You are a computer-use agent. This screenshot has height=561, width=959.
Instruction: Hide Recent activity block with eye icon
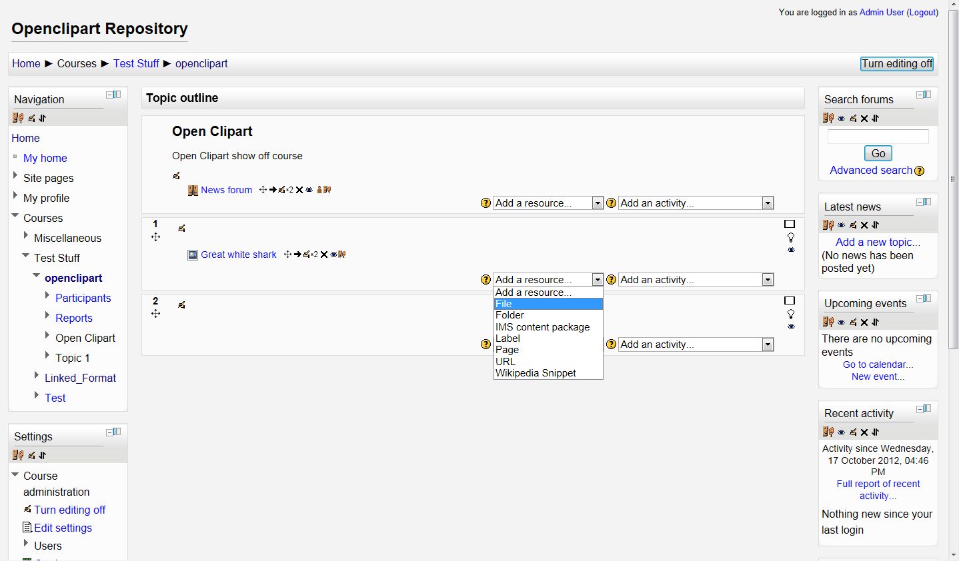click(842, 432)
